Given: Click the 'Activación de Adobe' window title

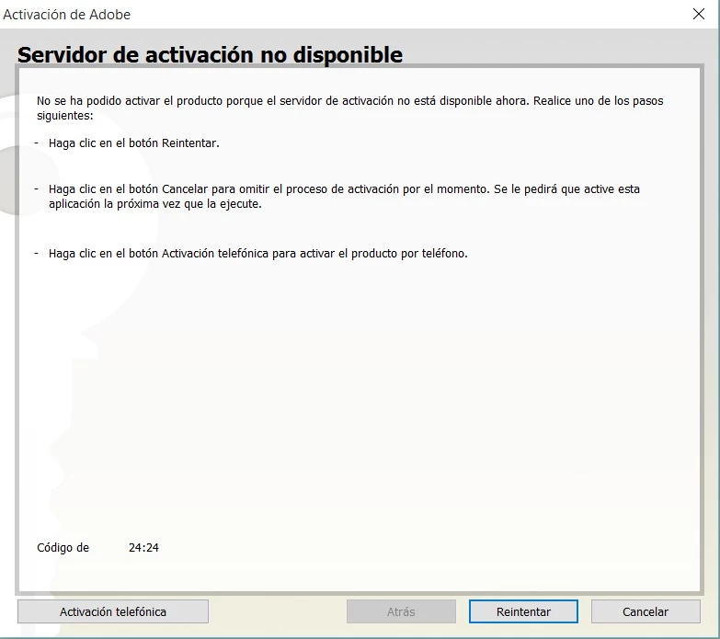Looking at the screenshot, I should [x=66, y=14].
